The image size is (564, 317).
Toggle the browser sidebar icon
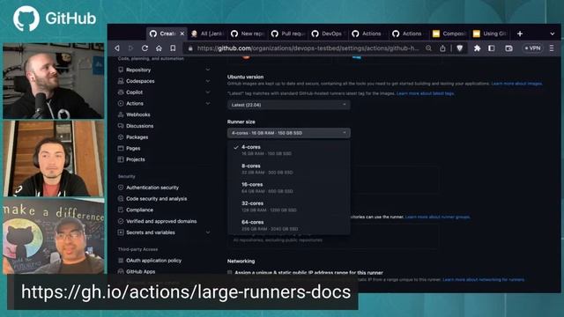492,48
